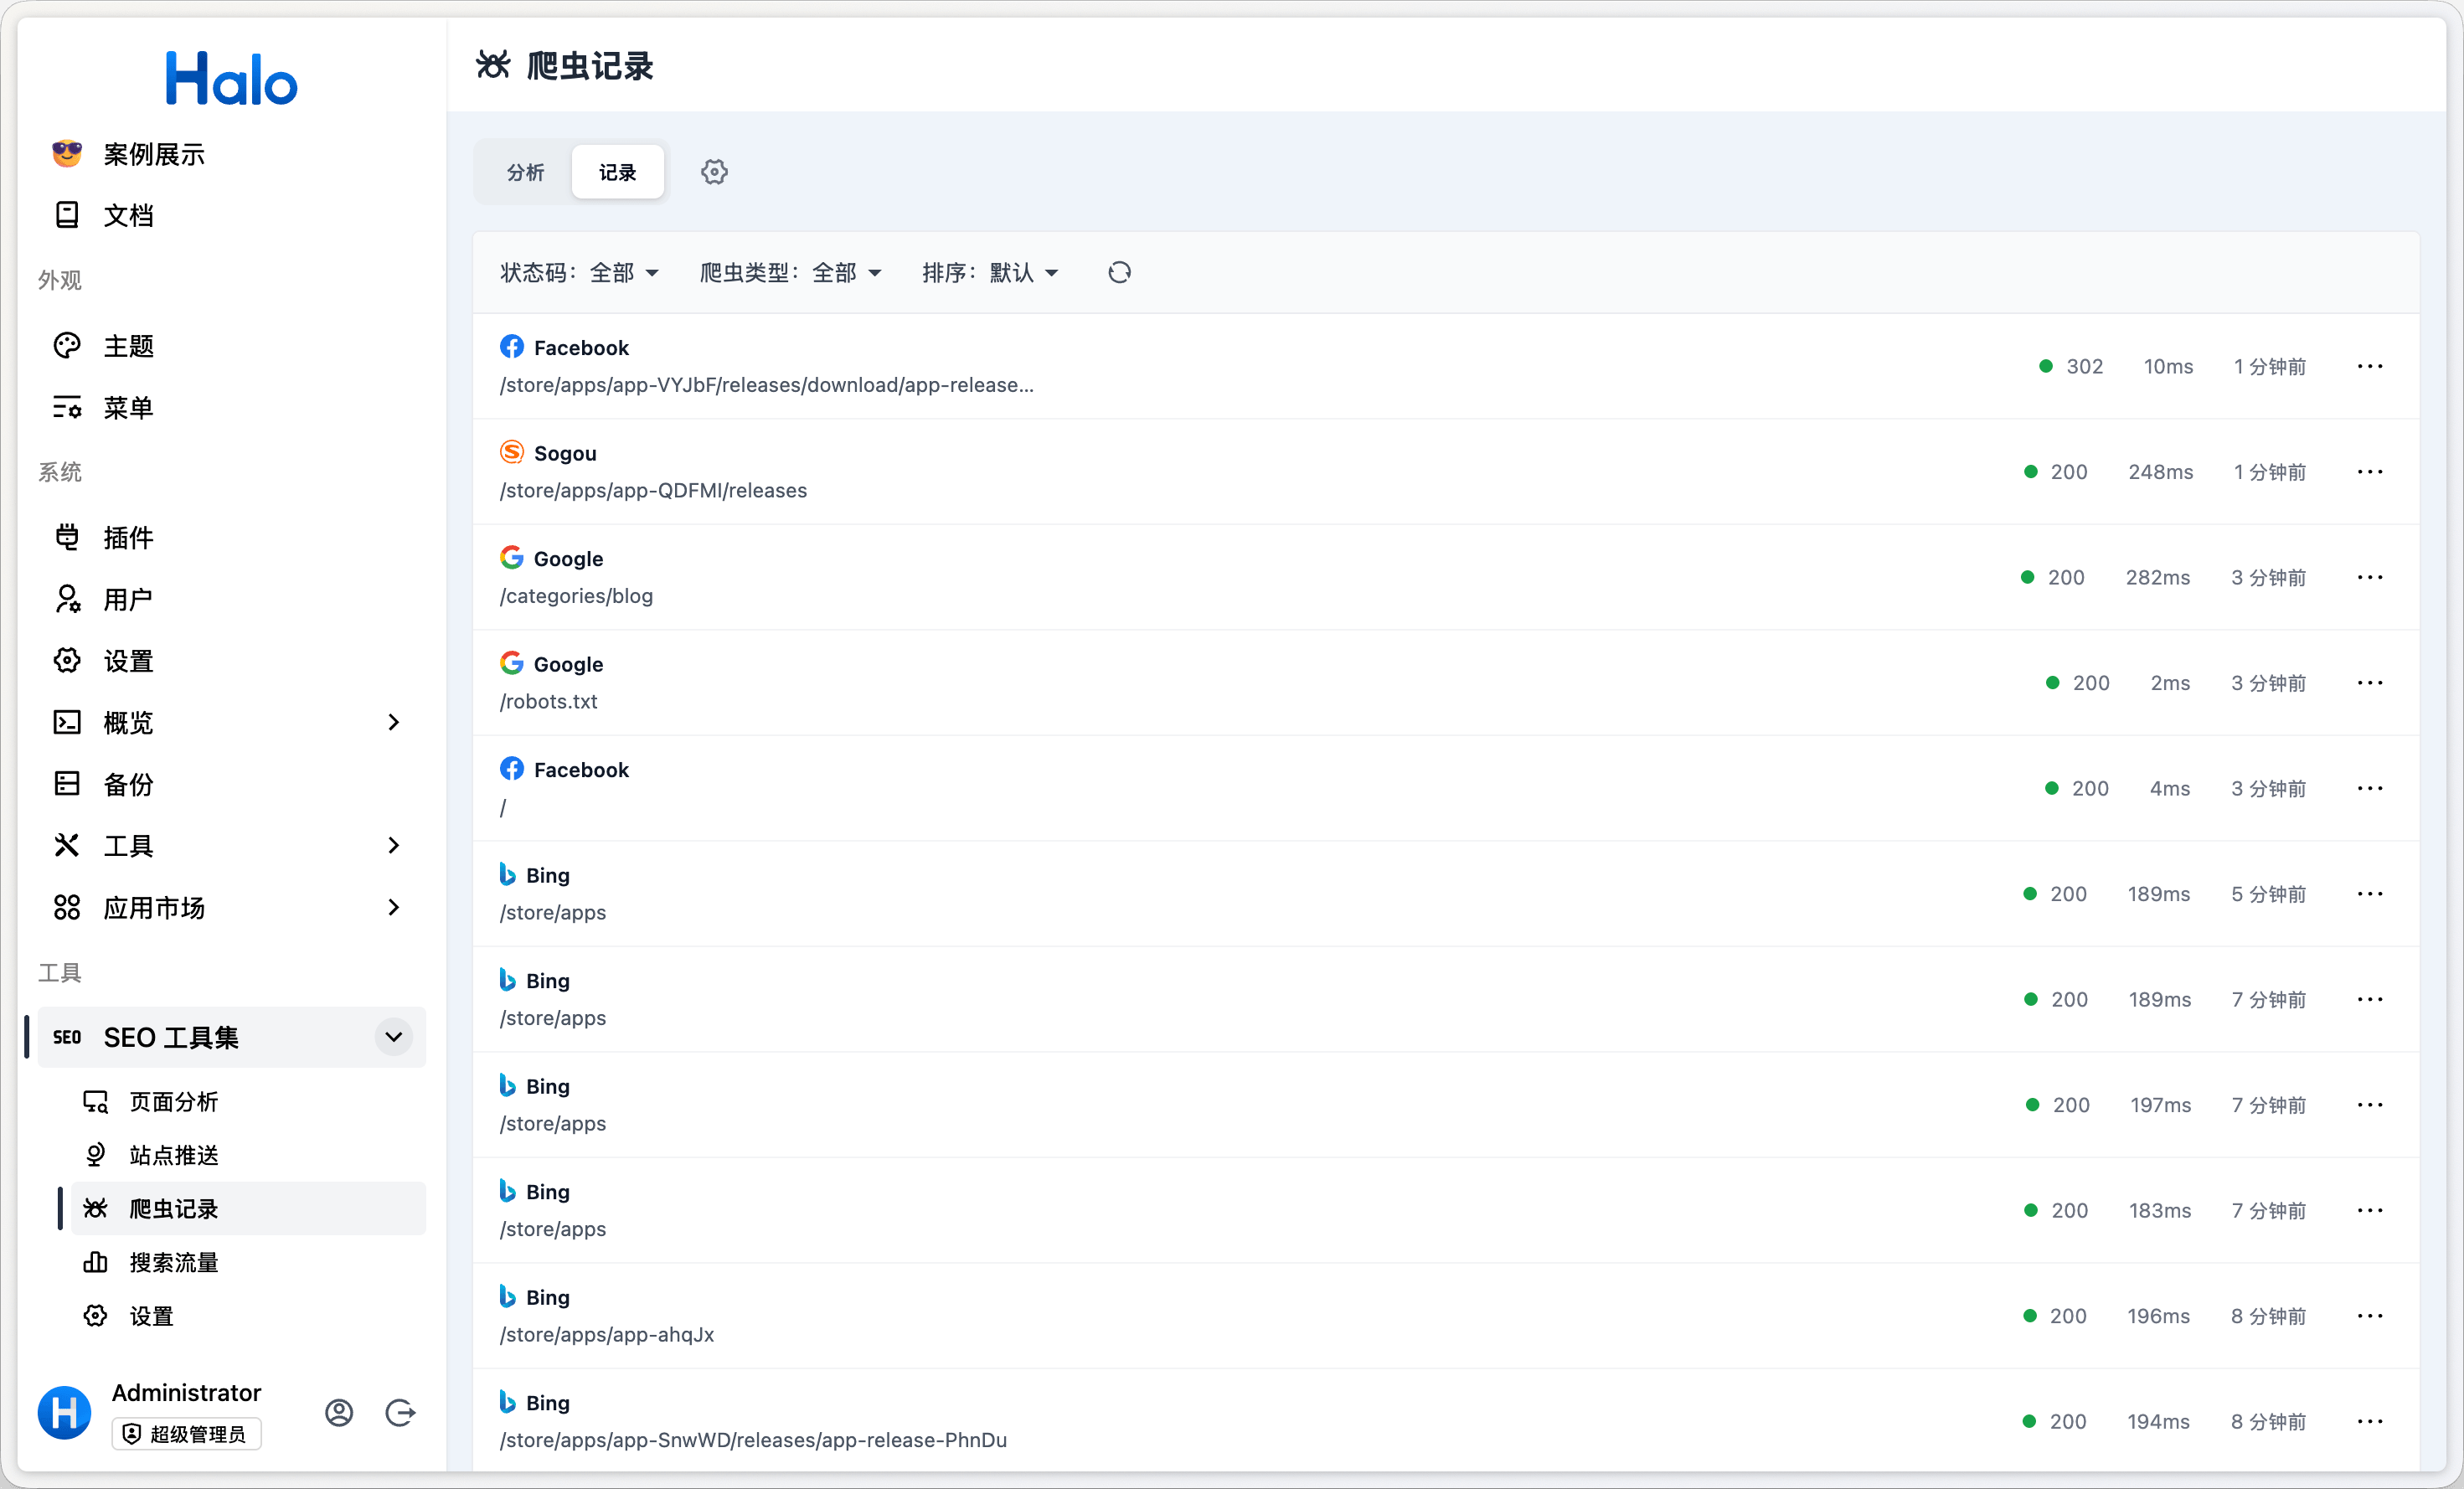The image size is (2464, 1489).
Task: Click the Administrator avatar
Action: [x=65, y=1412]
